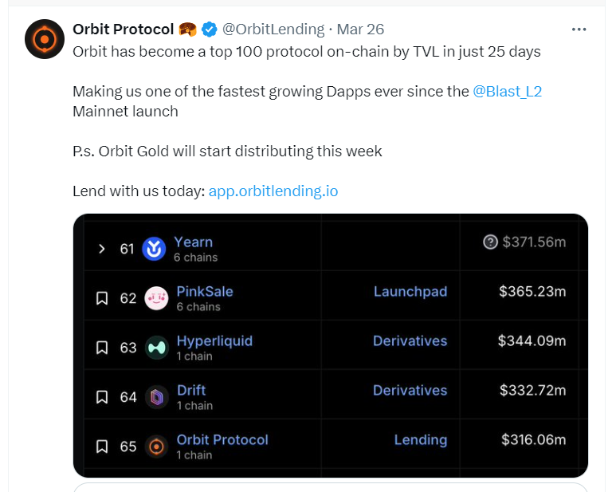616x492 pixels.
Task: Click the Orbit Protocol profile avatar
Action: [45, 38]
